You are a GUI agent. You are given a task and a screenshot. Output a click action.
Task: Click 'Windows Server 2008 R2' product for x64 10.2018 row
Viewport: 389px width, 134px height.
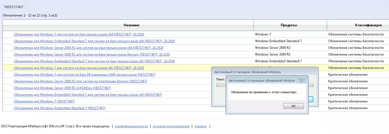273,48
